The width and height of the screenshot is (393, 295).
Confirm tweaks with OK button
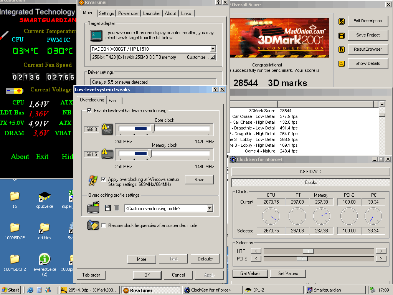tap(147, 275)
